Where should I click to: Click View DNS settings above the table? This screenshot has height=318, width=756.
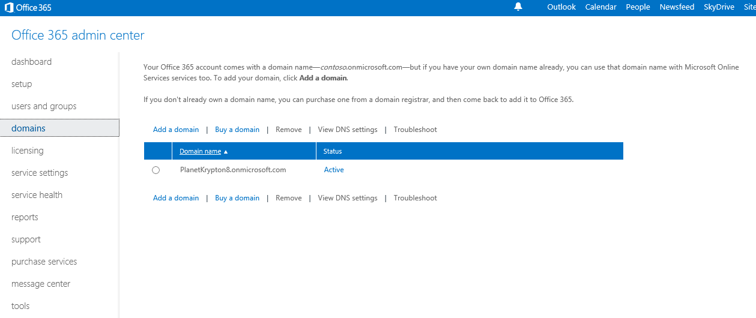point(348,130)
